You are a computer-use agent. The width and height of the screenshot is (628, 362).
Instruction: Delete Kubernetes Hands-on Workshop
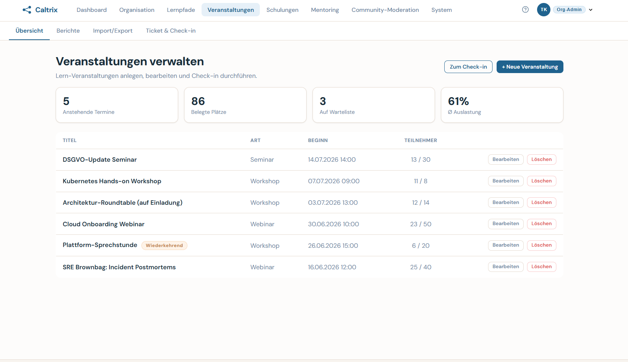point(542,181)
